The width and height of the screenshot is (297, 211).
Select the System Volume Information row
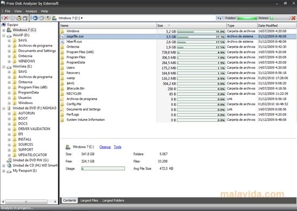(x=178, y=120)
